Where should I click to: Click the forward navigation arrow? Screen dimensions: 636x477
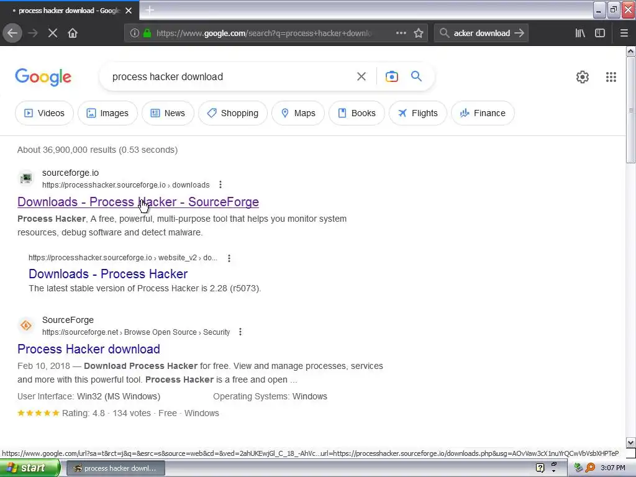(x=33, y=34)
